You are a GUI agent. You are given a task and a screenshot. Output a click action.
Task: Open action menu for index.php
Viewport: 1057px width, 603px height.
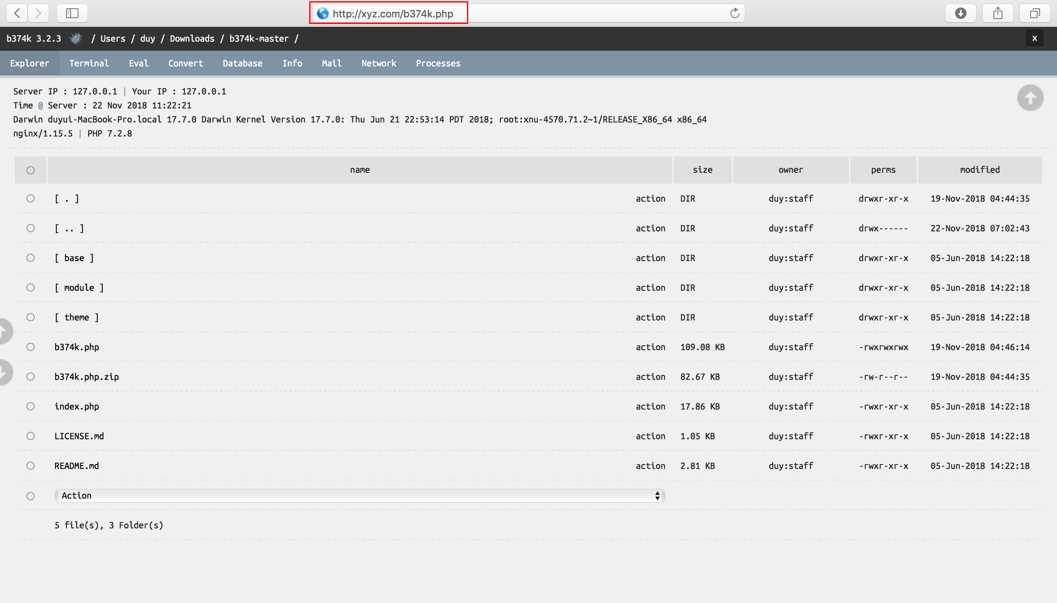tap(650, 407)
